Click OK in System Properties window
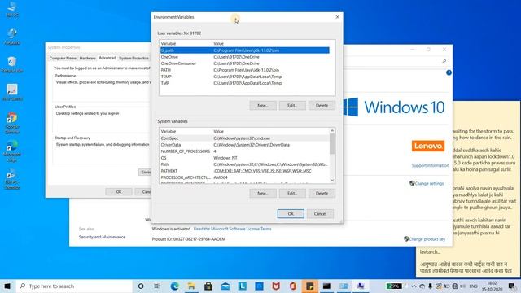The width and height of the screenshot is (521, 293). (x=119, y=192)
